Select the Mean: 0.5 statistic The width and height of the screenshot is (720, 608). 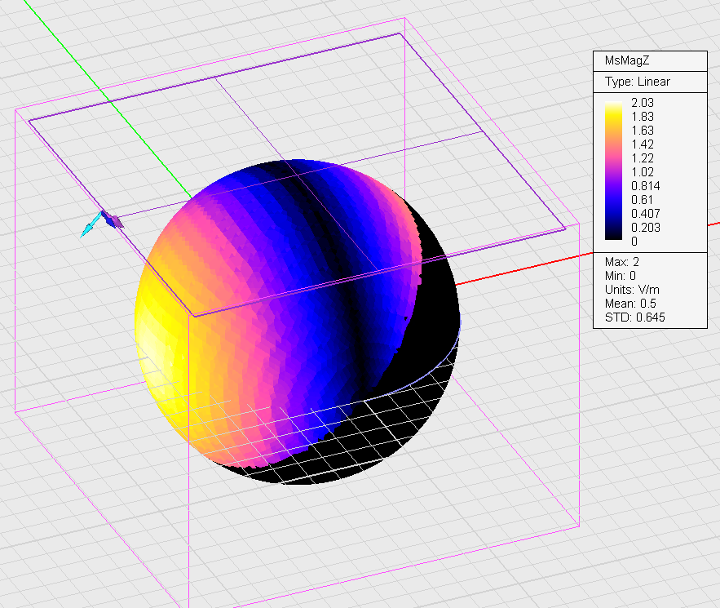tap(629, 304)
